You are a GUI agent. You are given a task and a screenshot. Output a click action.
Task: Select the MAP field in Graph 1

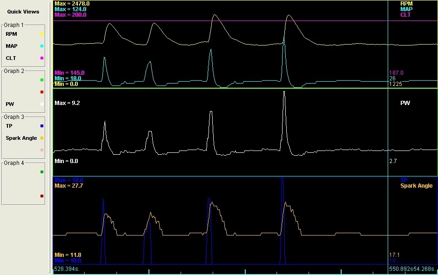(x=12, y=46)
